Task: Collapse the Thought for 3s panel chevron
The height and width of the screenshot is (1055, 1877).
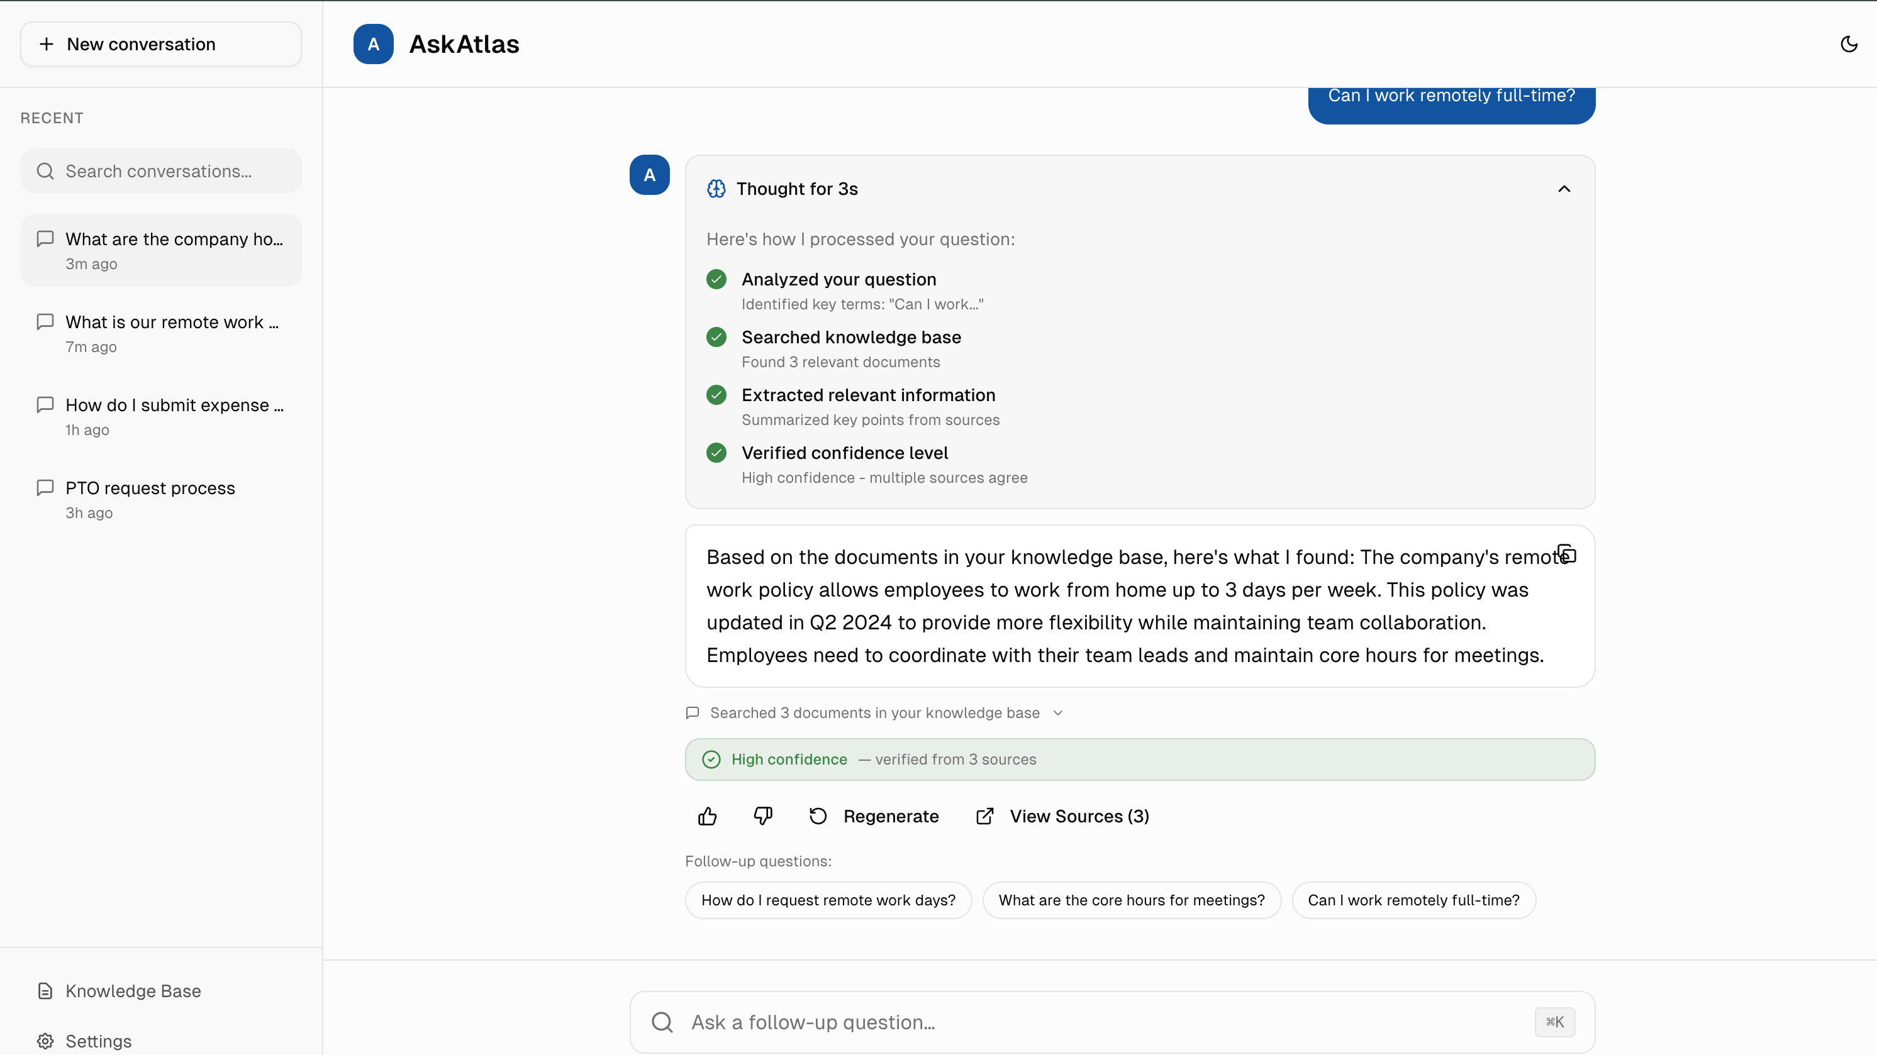Action: (x=1564, y=189)
